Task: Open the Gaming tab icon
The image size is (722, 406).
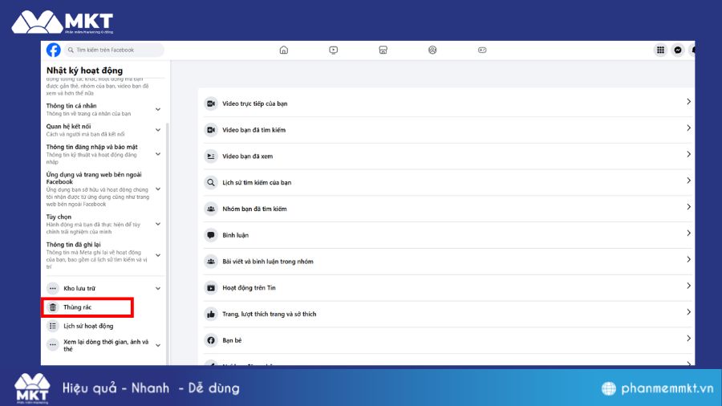Action: click(x=482, y=50)
